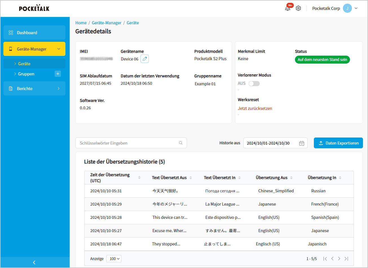Screen dimensions: 368x268
Task: Open the settings gear icon
Action: [298, 8]
